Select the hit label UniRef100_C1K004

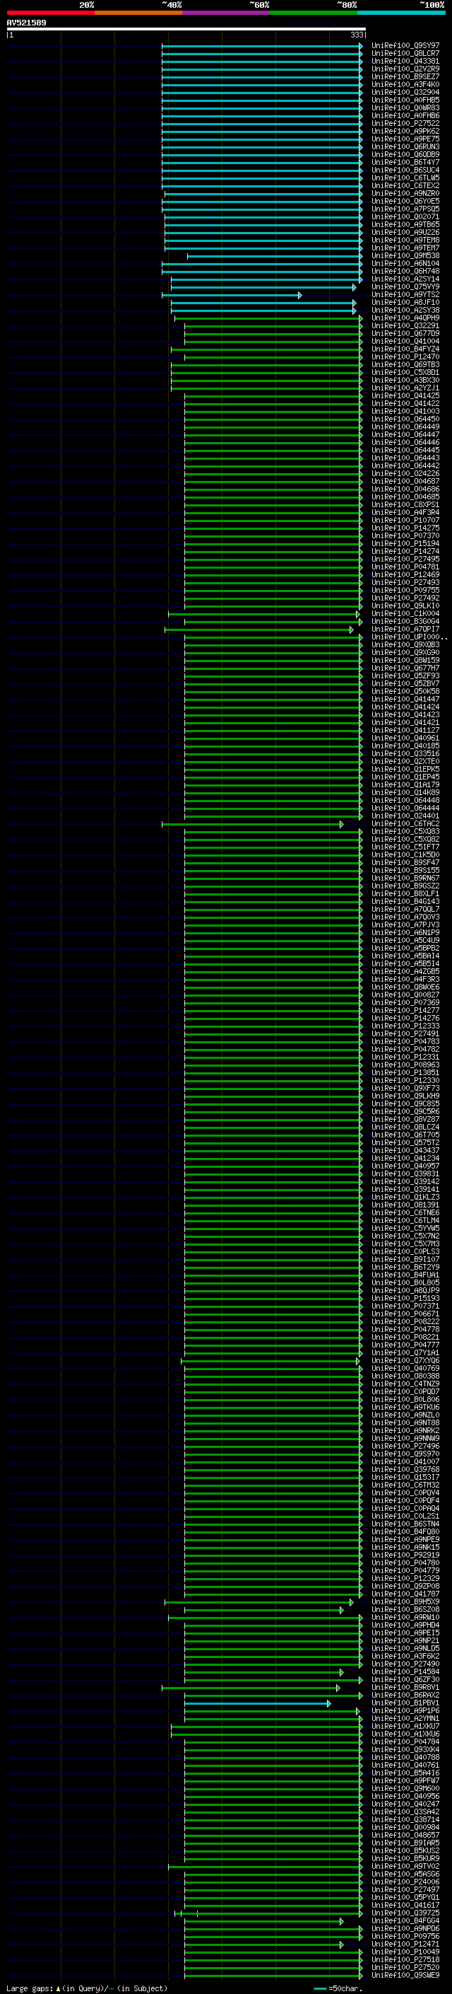click(405, 614)
